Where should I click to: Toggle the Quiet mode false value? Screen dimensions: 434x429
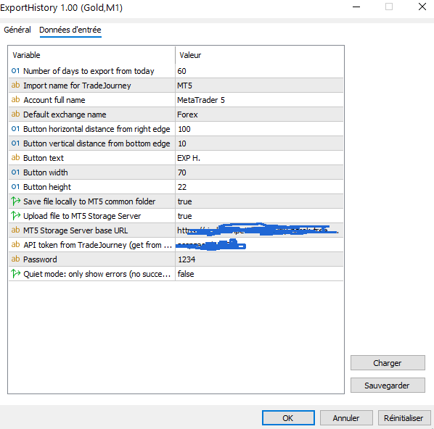click(259, 274)
